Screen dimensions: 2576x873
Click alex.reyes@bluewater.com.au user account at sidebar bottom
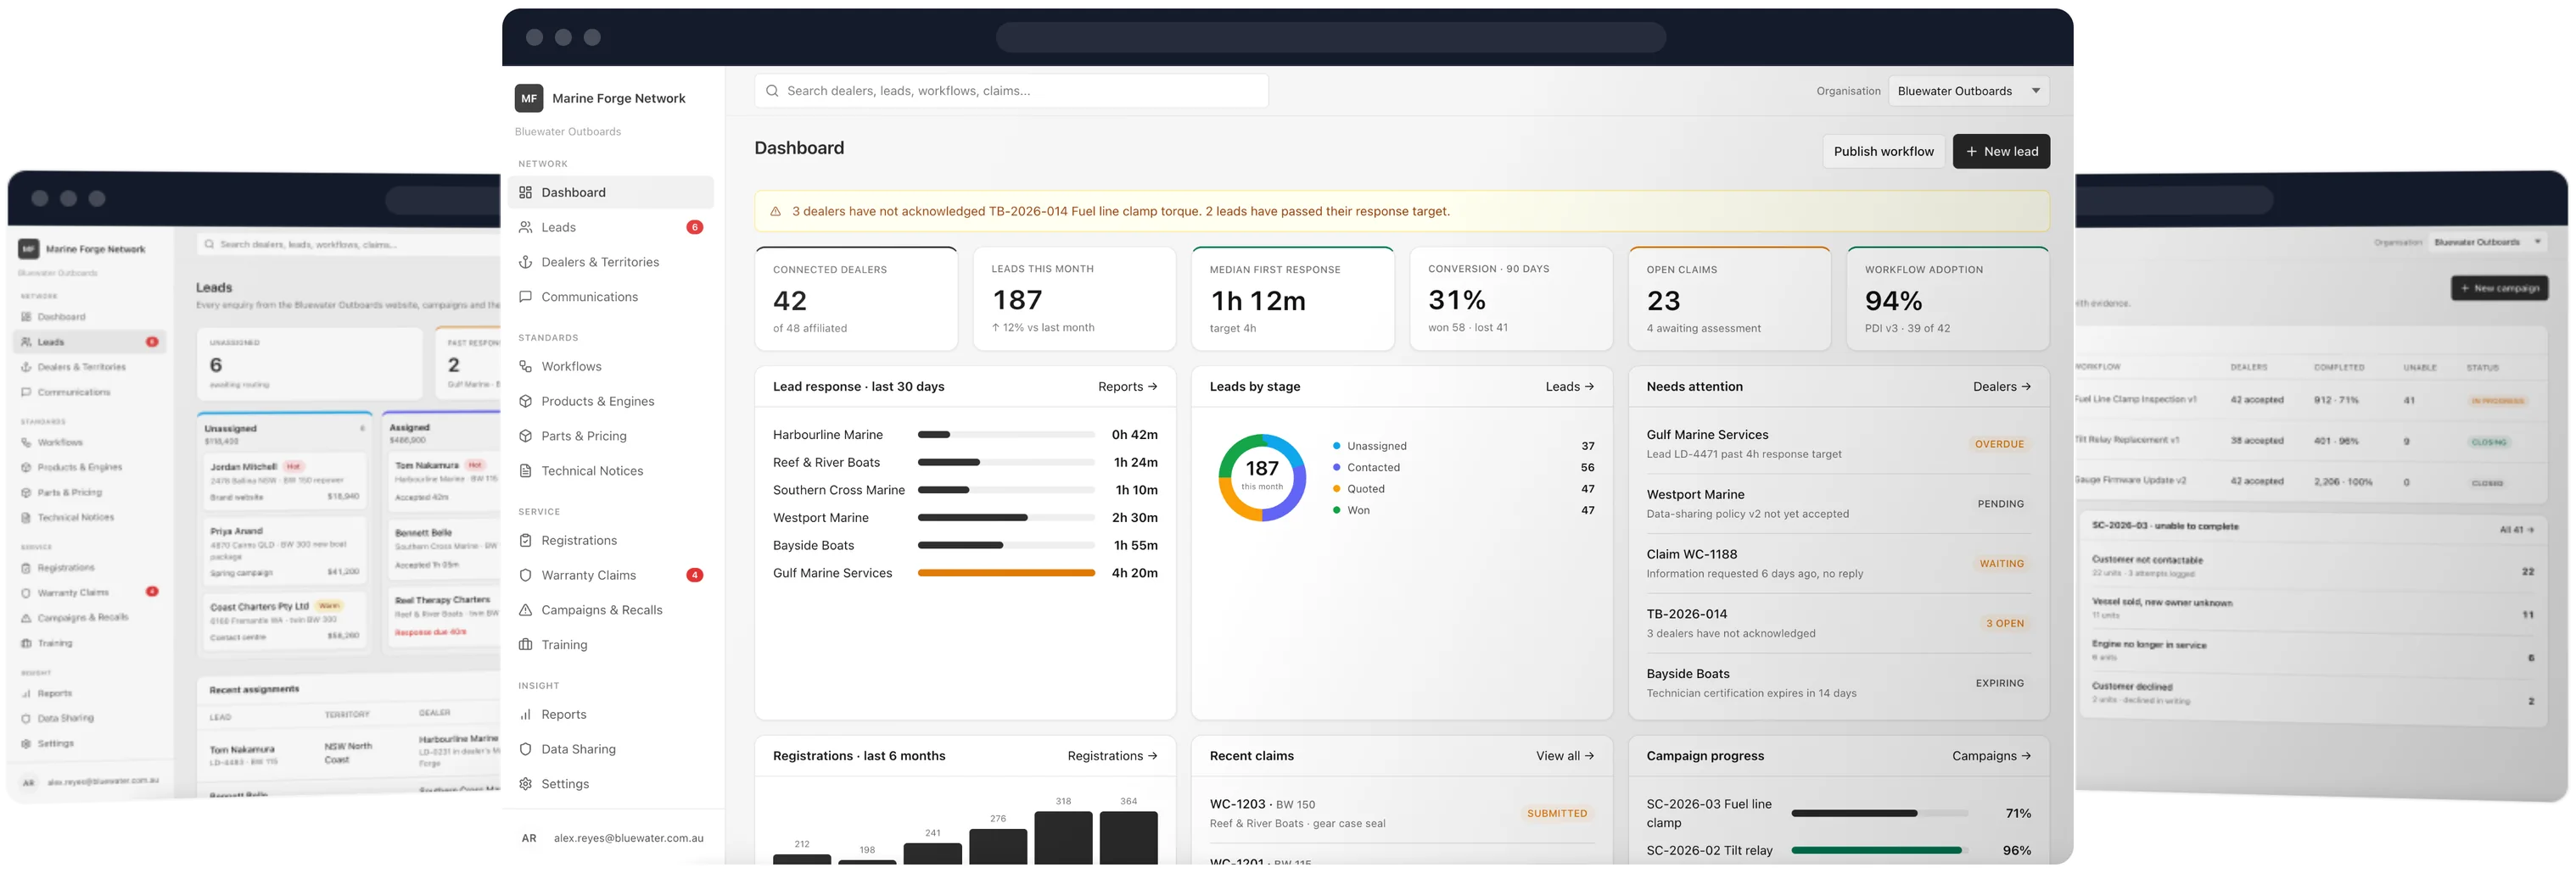(612, 839)
